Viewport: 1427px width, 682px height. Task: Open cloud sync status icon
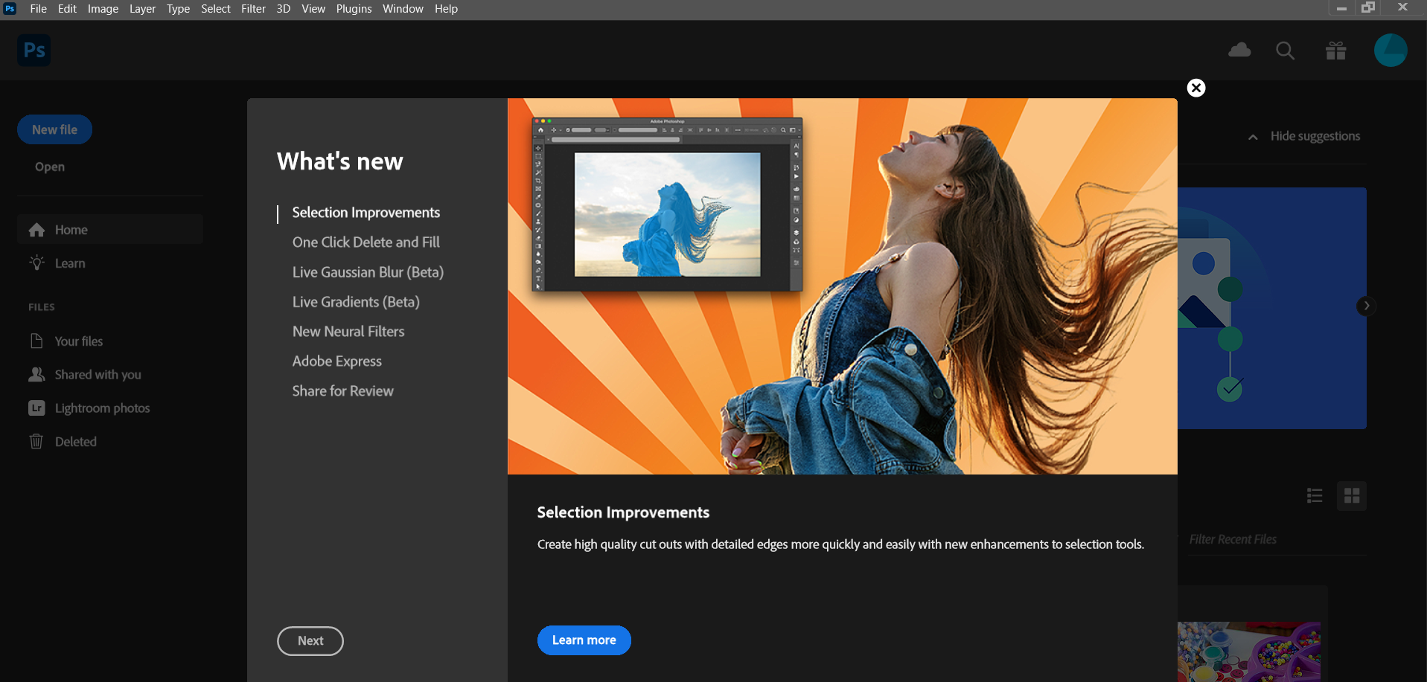coord(1239,51)
